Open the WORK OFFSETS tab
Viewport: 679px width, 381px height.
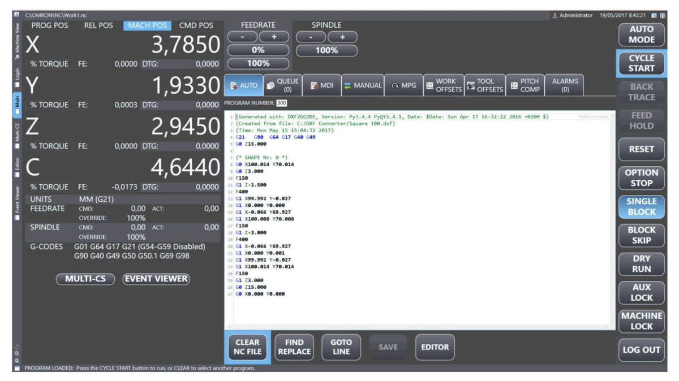[443, 85]
